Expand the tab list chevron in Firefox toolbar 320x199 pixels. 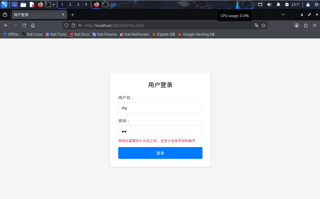[x=283, y=15]
